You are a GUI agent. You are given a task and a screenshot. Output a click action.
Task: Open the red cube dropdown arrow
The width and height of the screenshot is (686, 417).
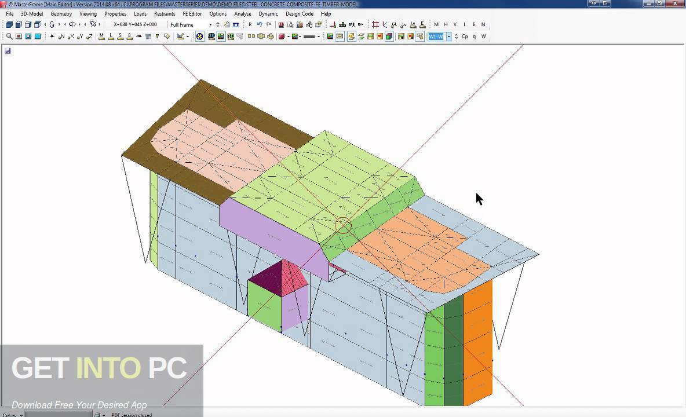coord(289,36)
